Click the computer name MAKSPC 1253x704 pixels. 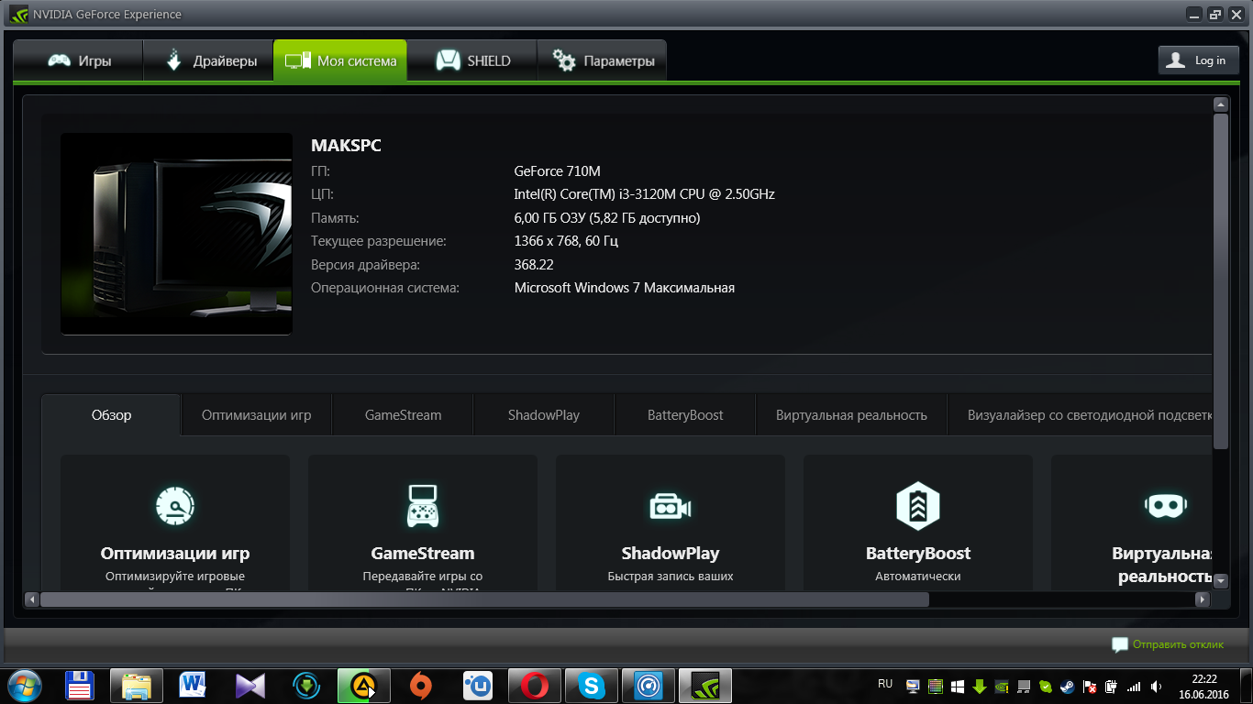click(x=346, y=146)
